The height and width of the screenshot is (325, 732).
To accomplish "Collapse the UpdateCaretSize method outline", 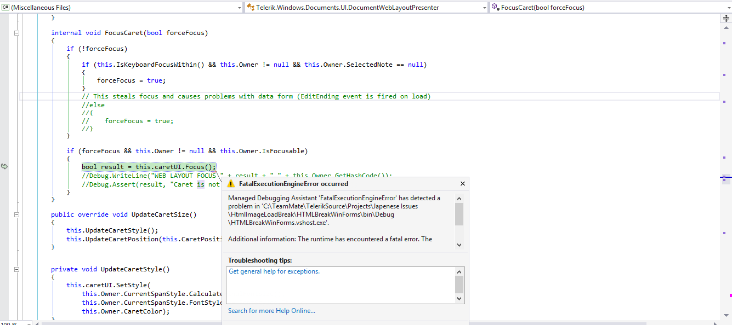I will click(16, 214).
